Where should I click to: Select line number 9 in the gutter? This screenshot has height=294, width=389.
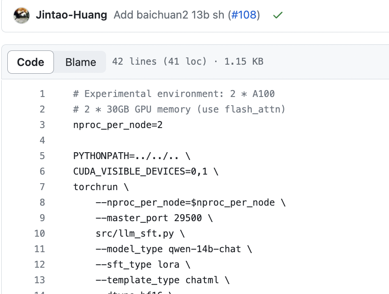[x=42, y=218]
